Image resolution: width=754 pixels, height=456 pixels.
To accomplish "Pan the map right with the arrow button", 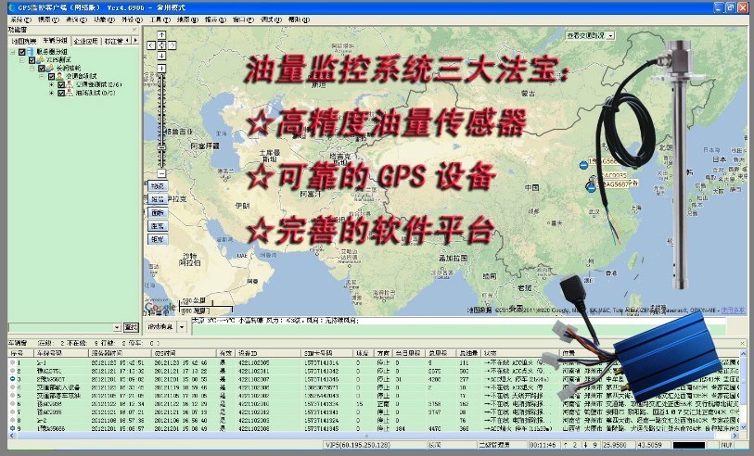I will pyautogui.click(x=173, y=45).
